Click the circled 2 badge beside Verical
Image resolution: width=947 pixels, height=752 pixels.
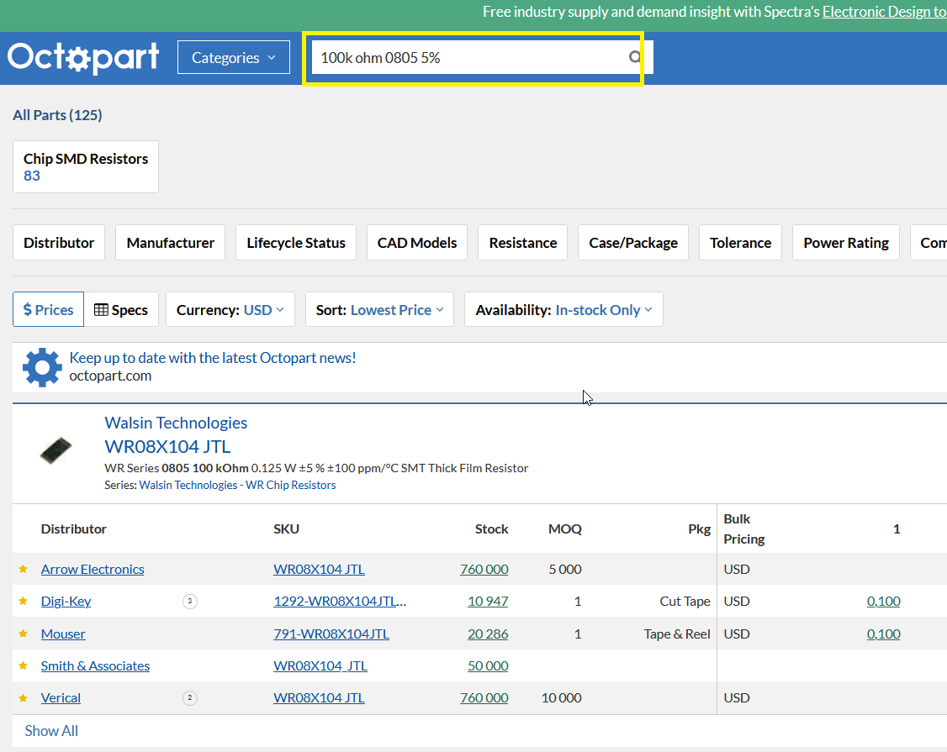click(190, 698)
